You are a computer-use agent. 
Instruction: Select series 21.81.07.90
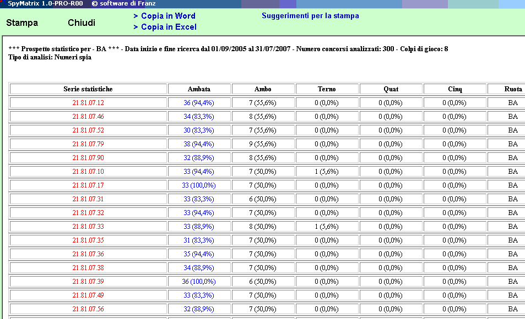tap(88, 157)
